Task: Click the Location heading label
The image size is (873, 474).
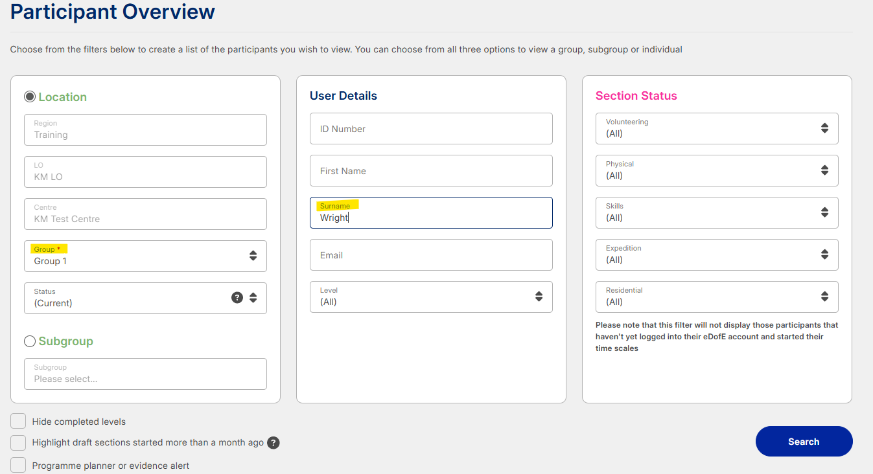Action: click(x=62, y=97)
